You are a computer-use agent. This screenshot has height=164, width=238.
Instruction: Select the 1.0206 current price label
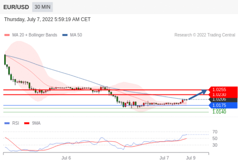(223, 100)
